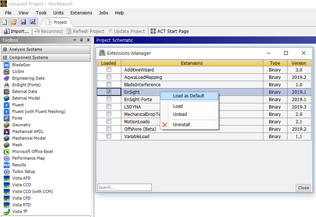316x217 pixels.
Task: Click the red Uninstall X icon
Action: (165, 125)
